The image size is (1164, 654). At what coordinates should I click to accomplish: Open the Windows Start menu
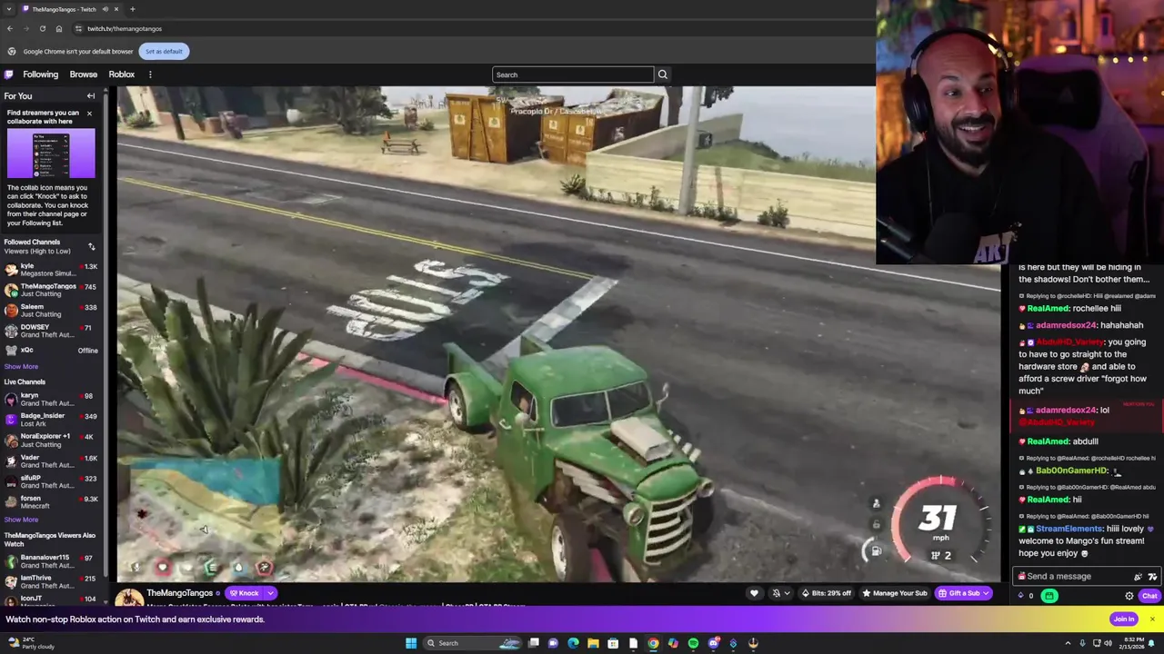pos(411,643)
